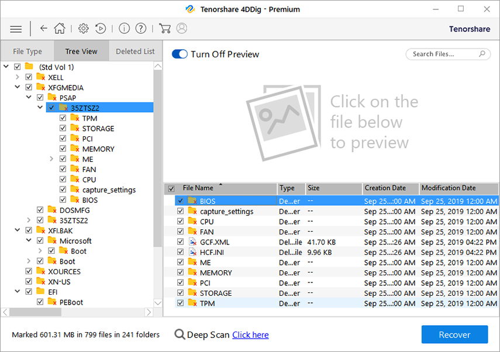Go back with the arrow icon
Screen dimensions: 500x352
[44, 29]
